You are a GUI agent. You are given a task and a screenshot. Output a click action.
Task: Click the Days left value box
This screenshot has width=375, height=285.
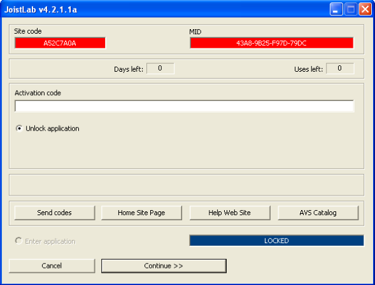click(x=160, y=69)
